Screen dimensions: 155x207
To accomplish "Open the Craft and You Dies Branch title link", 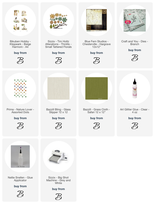I will 135,43.
